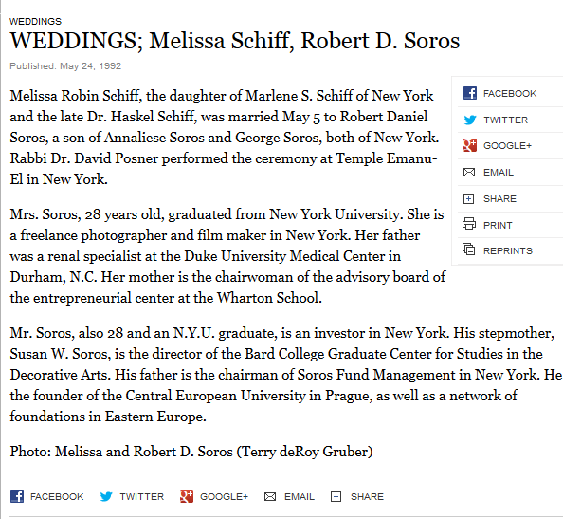The height and width of the screenshot is (519, 563).
Task: Click the Twitter bird icon in sidebar
Action: pos(470,120)
